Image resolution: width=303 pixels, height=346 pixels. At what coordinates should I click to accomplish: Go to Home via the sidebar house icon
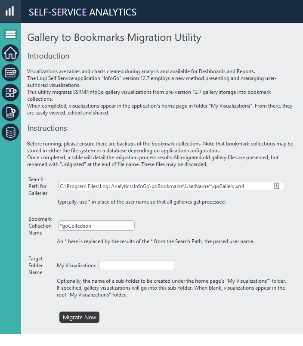10,53
